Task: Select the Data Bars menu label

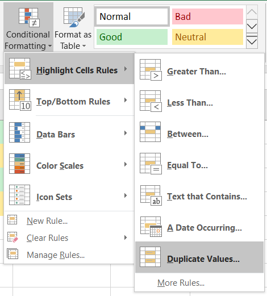Action: (x=56, y=135)
